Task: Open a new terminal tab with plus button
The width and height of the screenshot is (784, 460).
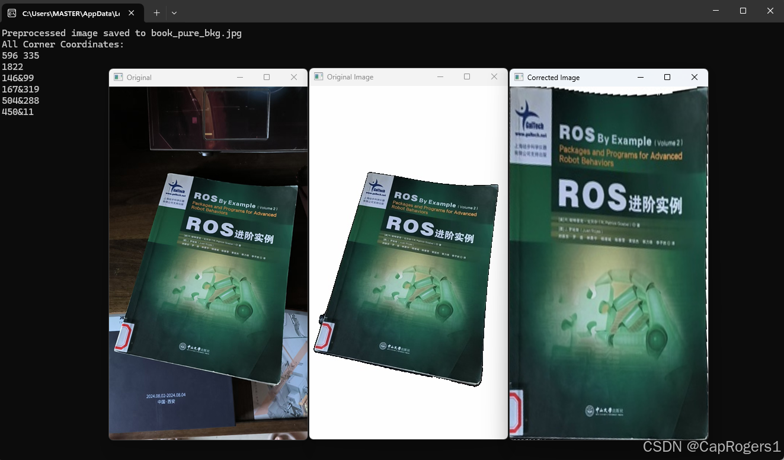Action: pos(156,12)
